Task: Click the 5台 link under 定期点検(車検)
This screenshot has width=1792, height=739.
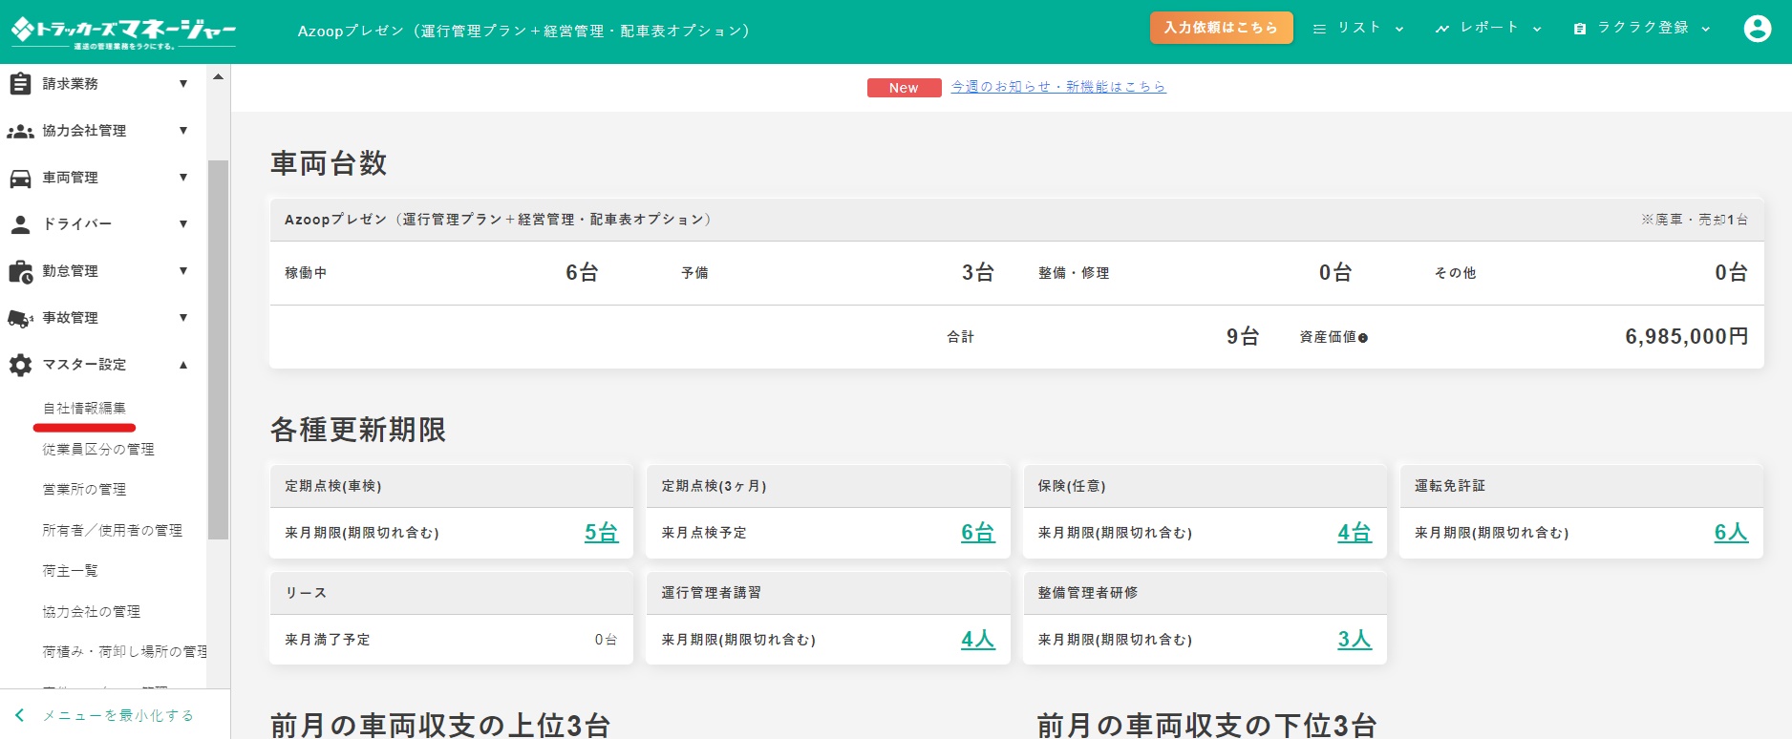Action: click(601, 533)
